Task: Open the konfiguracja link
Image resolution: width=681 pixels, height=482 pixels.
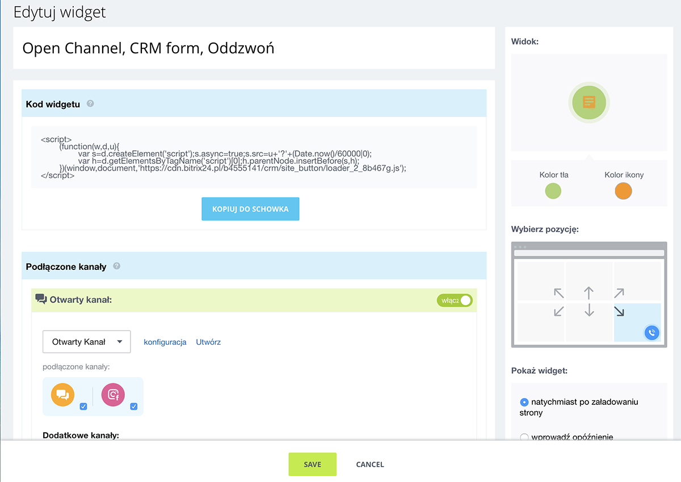Action: pyautogui.click(x=165, y=342)
